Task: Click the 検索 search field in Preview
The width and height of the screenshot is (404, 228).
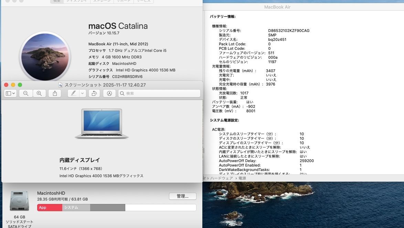Action: click(x=159, y=93)
